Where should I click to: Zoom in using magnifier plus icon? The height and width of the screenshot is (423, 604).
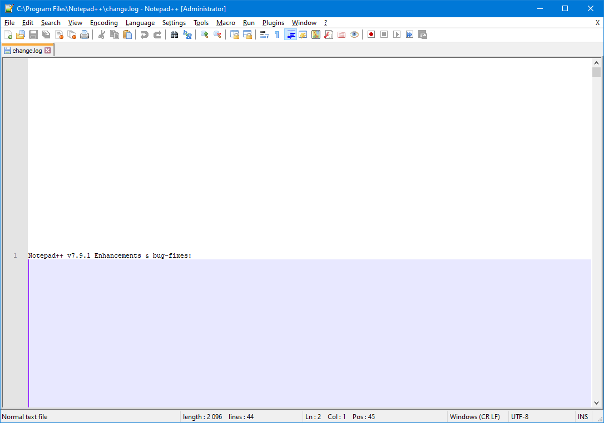point(205,35)
